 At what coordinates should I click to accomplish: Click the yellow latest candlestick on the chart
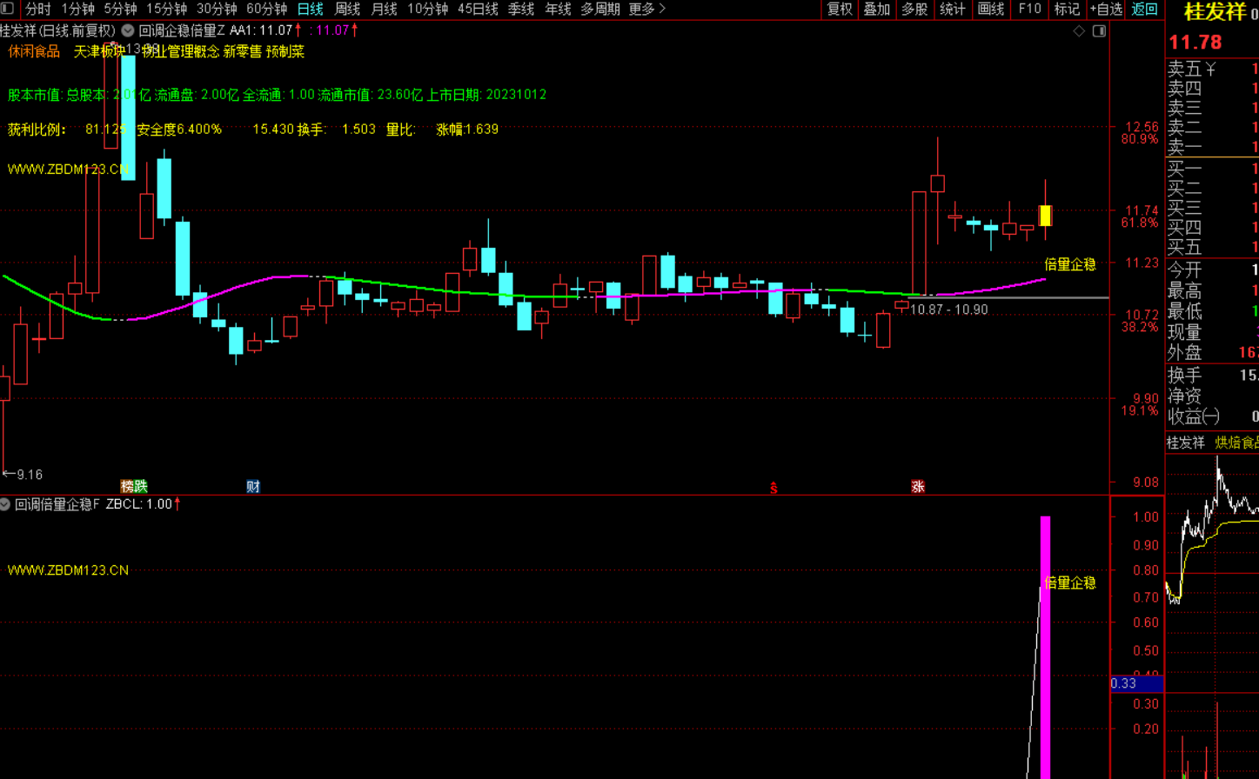click(1045, 215)
